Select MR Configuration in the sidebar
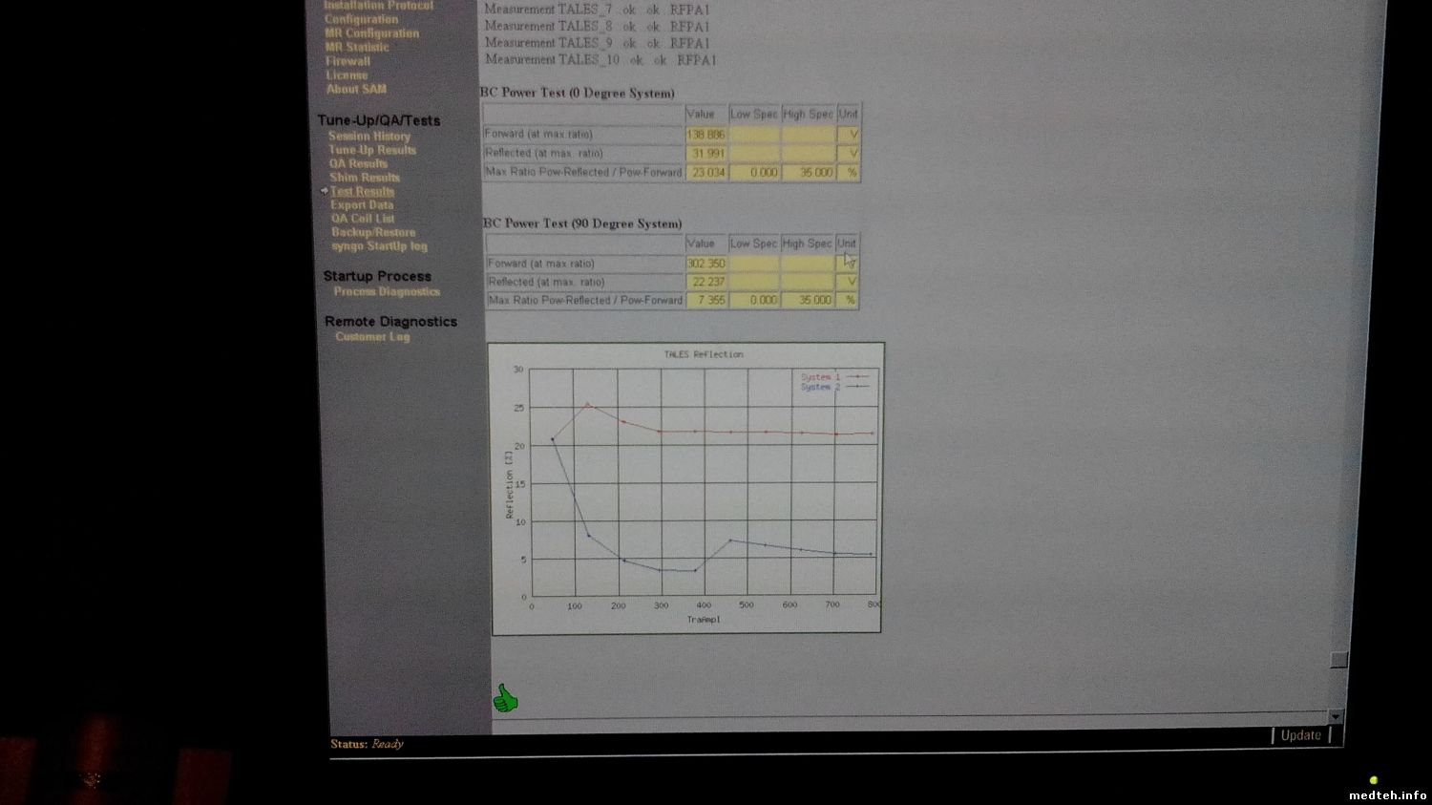The height and width of the screenshot is (805, 1432). (371, 33)
